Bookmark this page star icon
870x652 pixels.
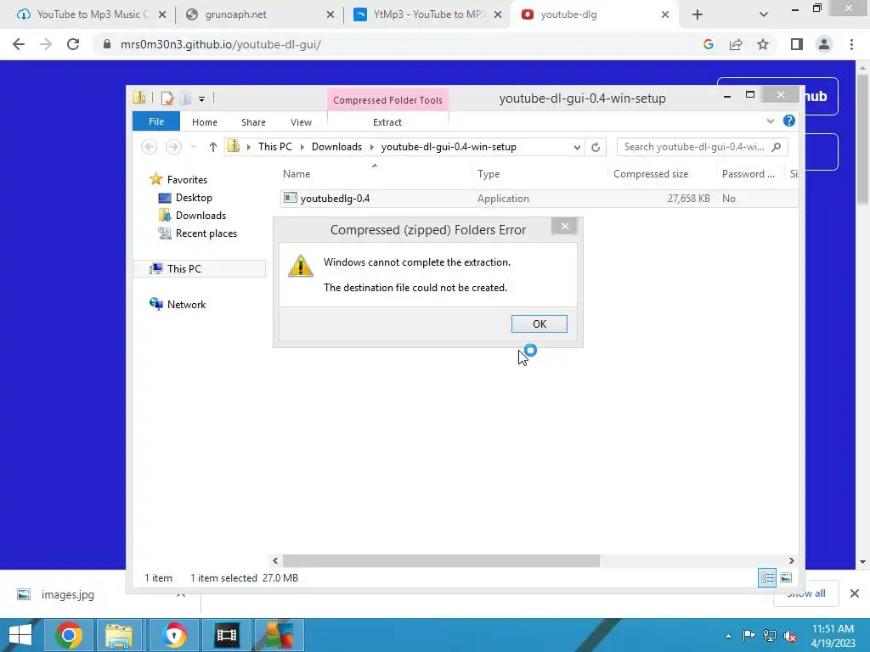[x=763, y=44]
